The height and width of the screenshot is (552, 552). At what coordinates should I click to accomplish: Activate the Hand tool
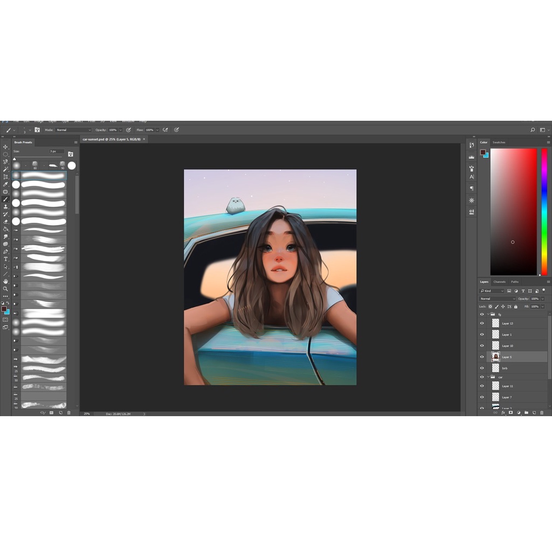6,281
